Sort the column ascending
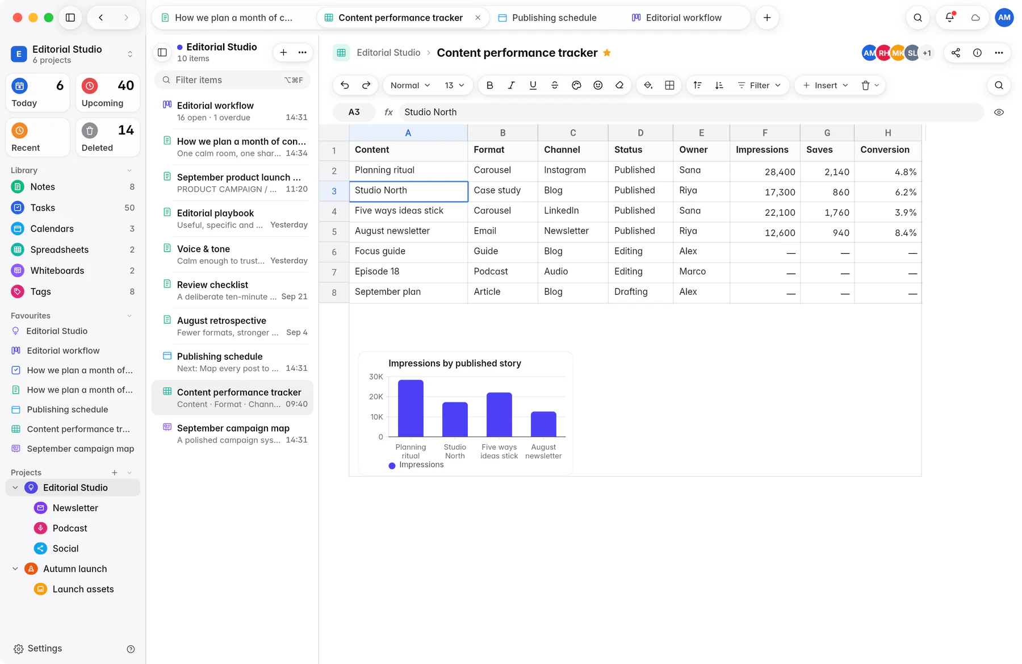The width and height of the screenshot is (1022, 664). pos(698,85)
